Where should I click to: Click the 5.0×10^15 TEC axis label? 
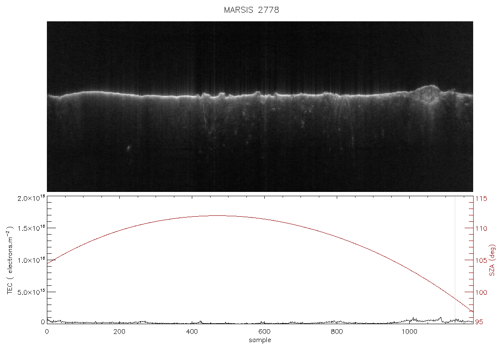coord(31,292)
